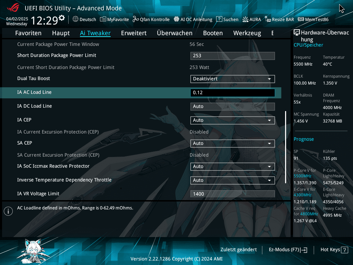Click the clock time 12:29

tap(44, 20)
